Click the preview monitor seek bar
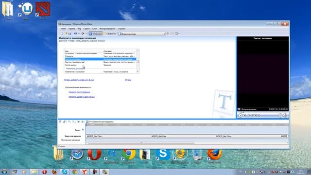The image size is (311, 175). point(263,112)
